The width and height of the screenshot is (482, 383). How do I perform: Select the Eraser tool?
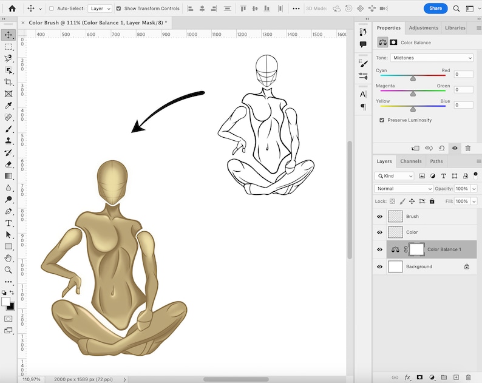click(8, 164)
